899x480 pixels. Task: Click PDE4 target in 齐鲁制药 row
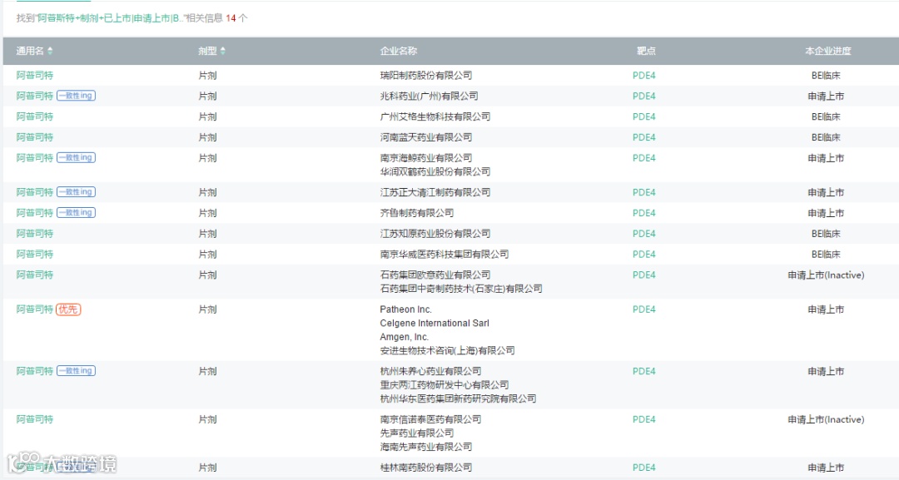[643, 212]
